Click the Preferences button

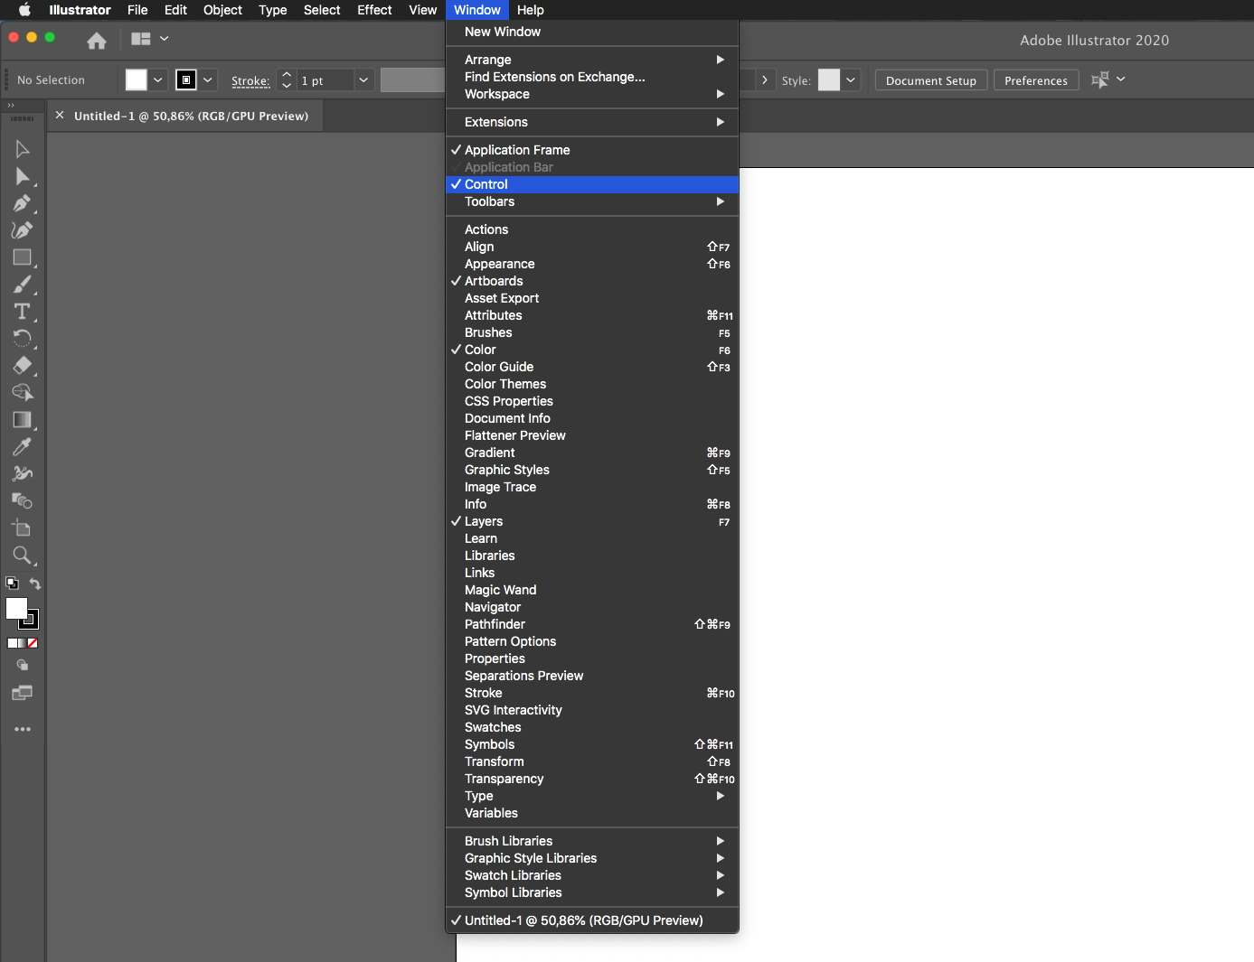coord(1036,80)
